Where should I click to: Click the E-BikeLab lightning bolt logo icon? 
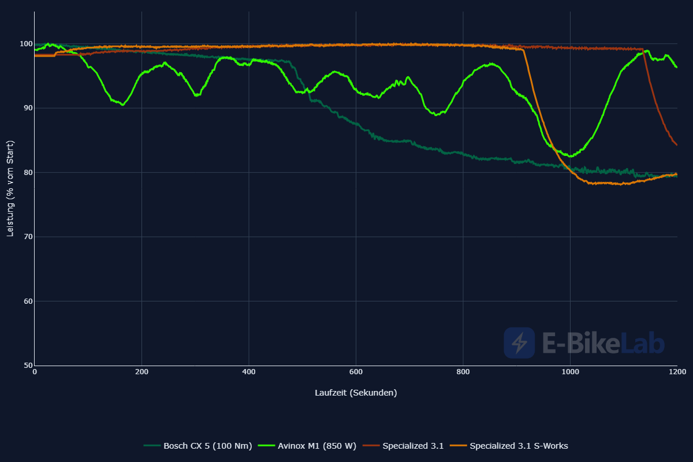pos(519,343)
